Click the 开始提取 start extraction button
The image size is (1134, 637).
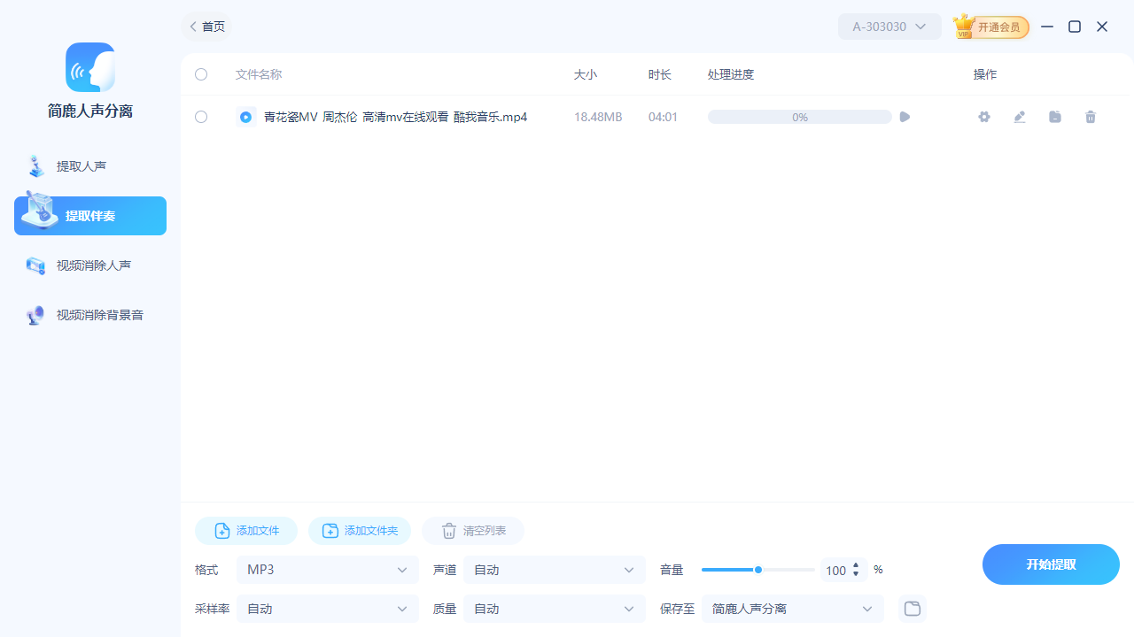[1051, 564]
